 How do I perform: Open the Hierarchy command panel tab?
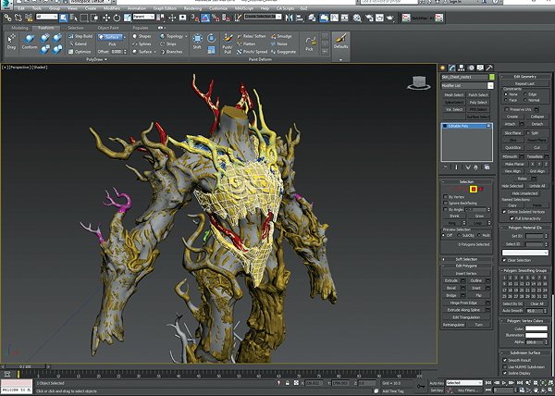click(x=462, y=68)
